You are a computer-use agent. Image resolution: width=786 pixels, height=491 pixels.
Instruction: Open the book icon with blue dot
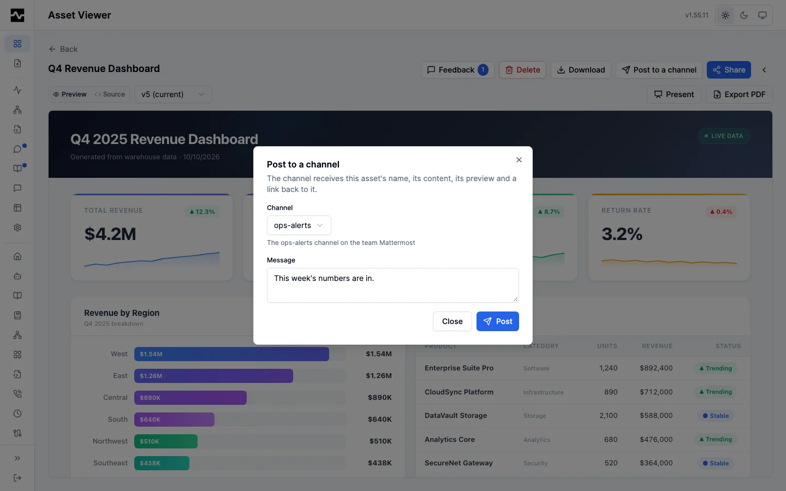(x=17, y=169)
